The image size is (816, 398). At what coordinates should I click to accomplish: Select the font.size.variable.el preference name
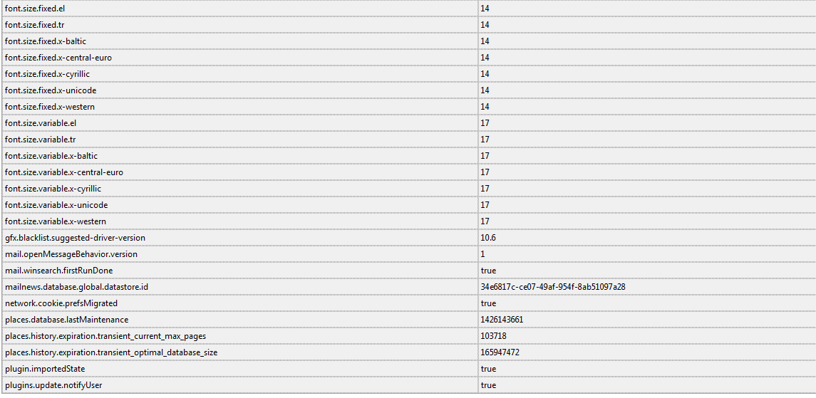(x=41, y=123)
